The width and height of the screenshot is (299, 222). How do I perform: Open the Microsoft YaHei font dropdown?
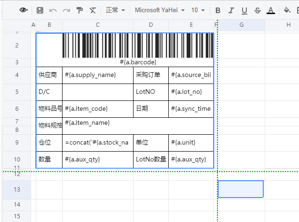pos(160,10)
